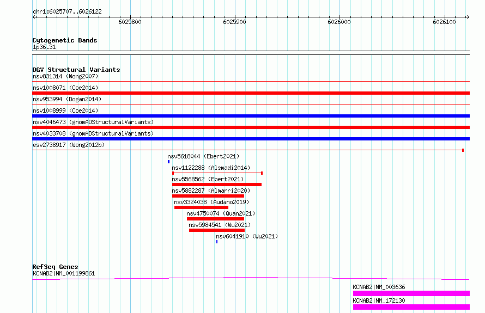The image size is (485, 313).
Task: Click the nsv4750074 (Quan2021) red bar
Action: point(216,219)
